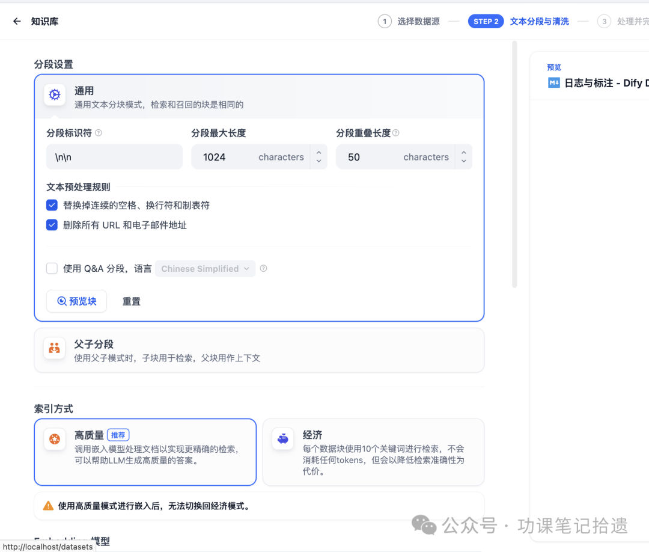649x552 pixels.
Task: Go to step 1 选择数据源
Action: tap(409, 21)
